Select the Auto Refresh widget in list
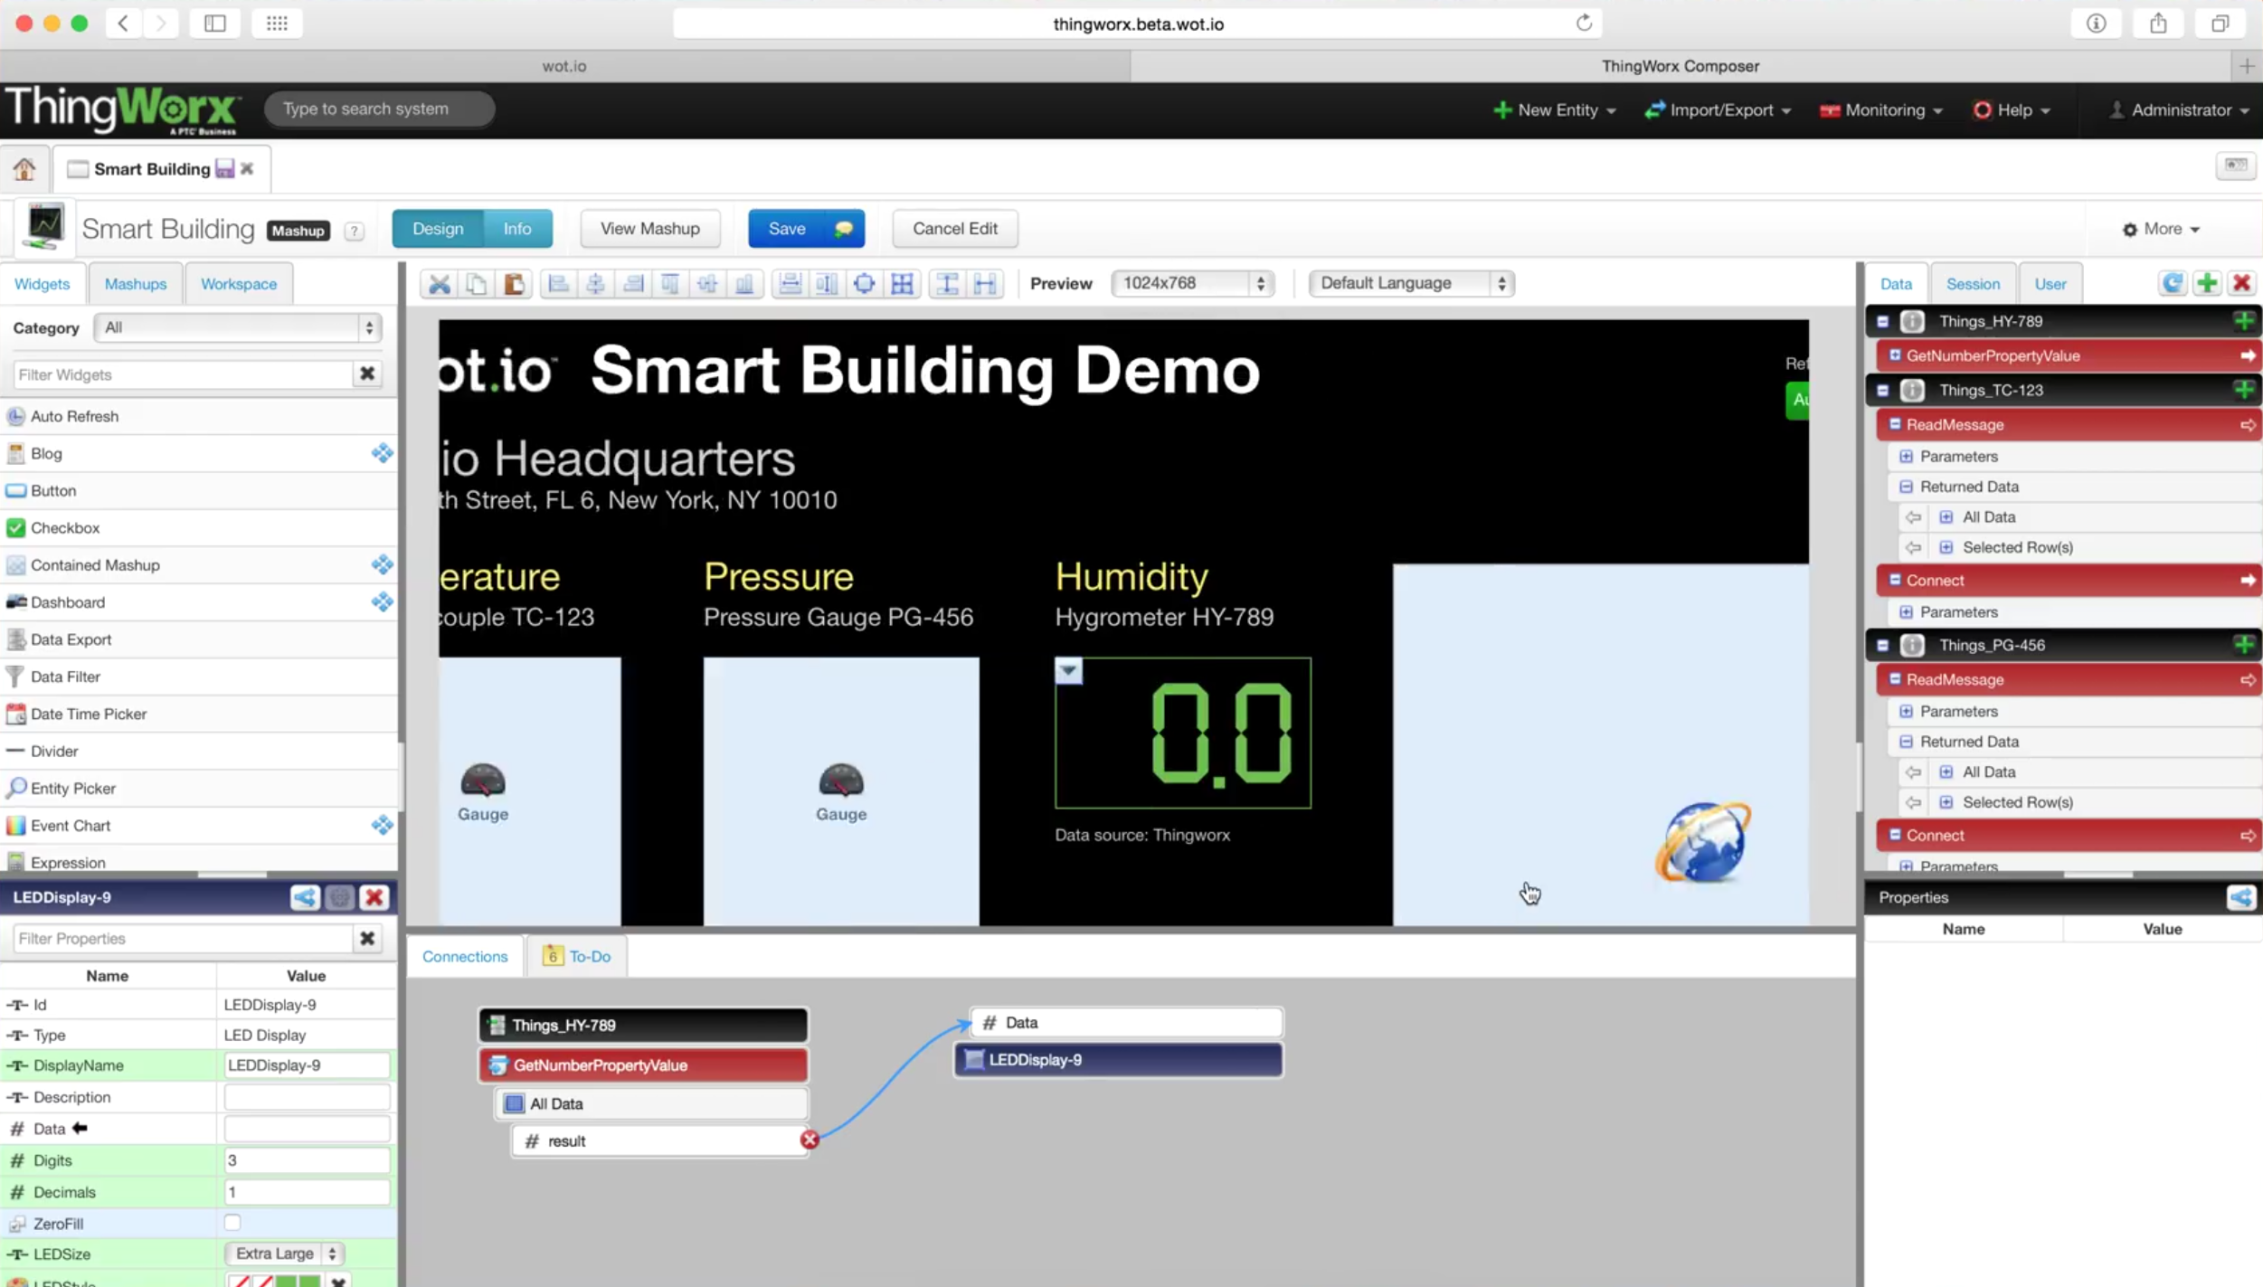2263x1287 pixels. click(x=198, y=416)
